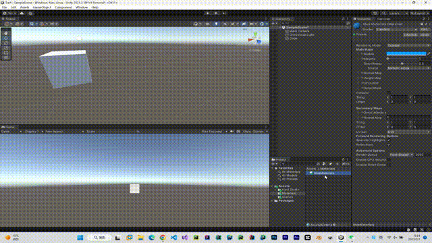Open the Source dropdown under Smoothness
This screenshot has height=243, width=432.
point(408,68)
